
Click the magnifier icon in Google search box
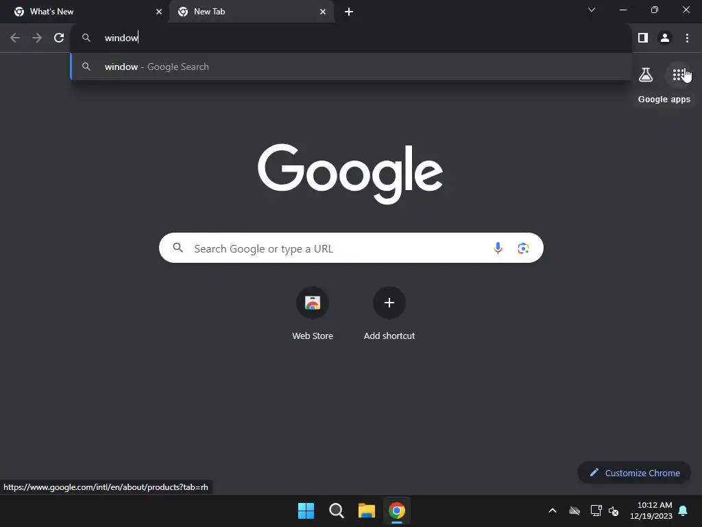tap(178, 247)
